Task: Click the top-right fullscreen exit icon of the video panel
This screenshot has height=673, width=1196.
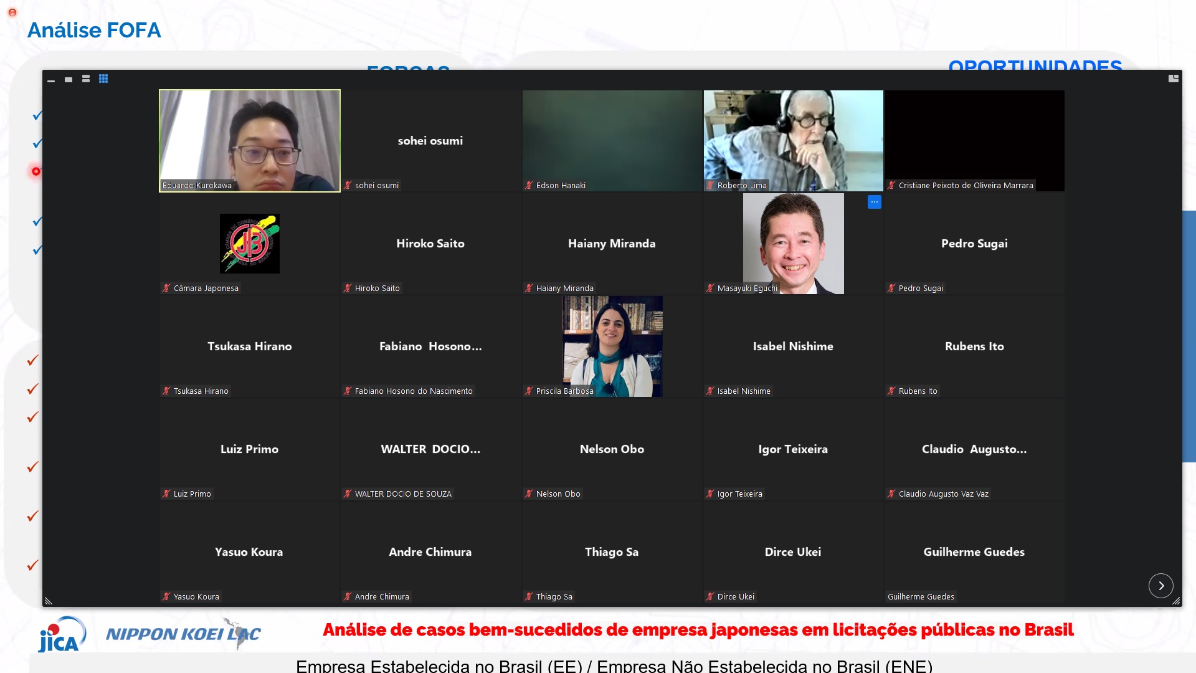Action: pyautogui.click(x=1173, y=79)
